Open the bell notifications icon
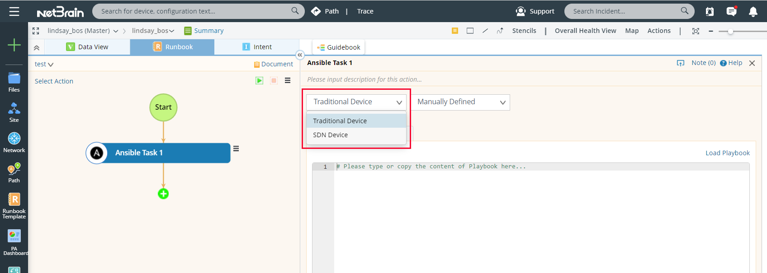Image resolution: width=767 pixels, height=273 pixels. (753, 12)
